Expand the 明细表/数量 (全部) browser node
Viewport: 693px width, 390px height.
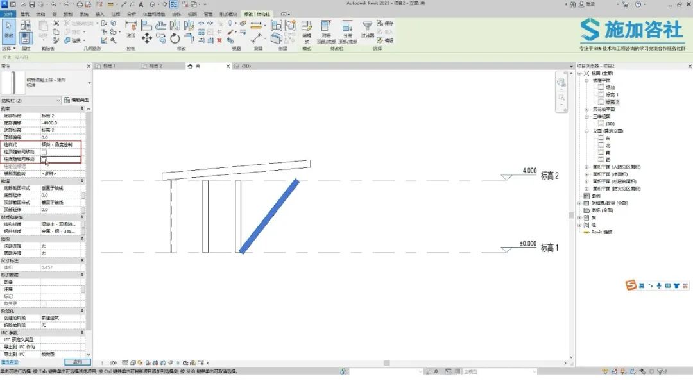(x=579, y=203)
